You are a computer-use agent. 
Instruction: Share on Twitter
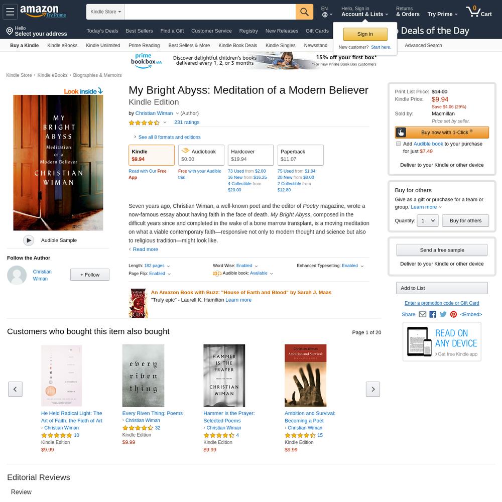coord(443,314)
